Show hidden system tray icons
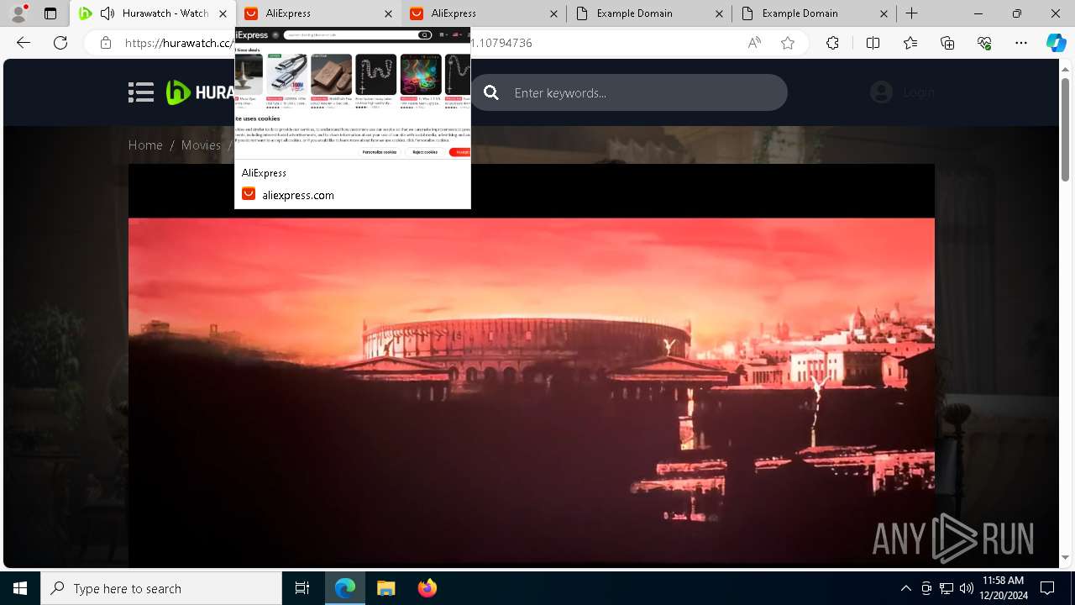Viewport: 1075px width, 605px height. [905, 588]
